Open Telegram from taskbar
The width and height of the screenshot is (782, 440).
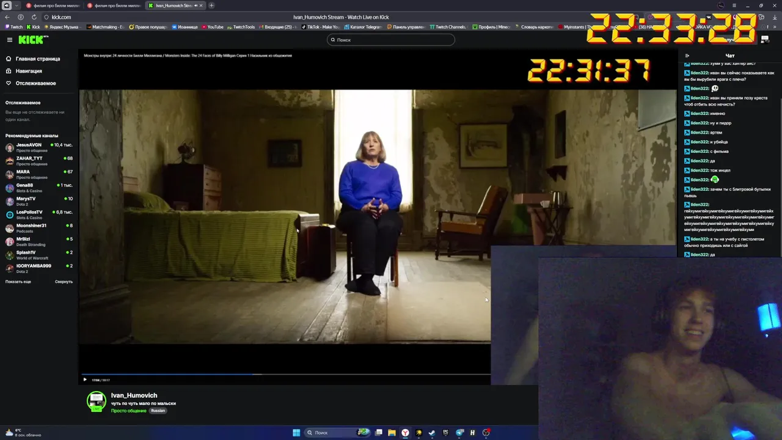(x=459, y=433)
